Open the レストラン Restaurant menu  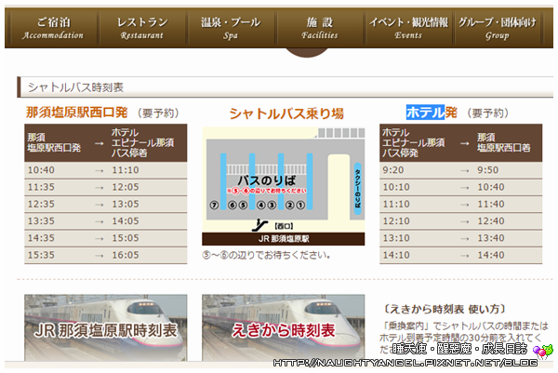tap(142, 28)
